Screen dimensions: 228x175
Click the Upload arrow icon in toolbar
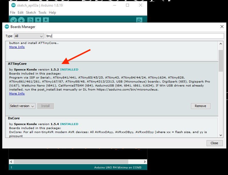tap(21, 20)
